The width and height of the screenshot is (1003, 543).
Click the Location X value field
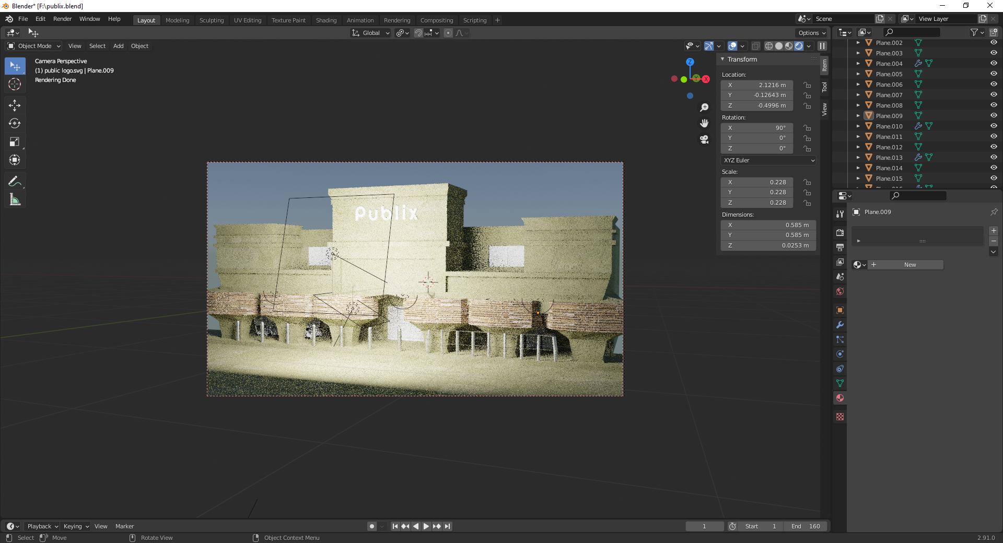tap(757, 85)
